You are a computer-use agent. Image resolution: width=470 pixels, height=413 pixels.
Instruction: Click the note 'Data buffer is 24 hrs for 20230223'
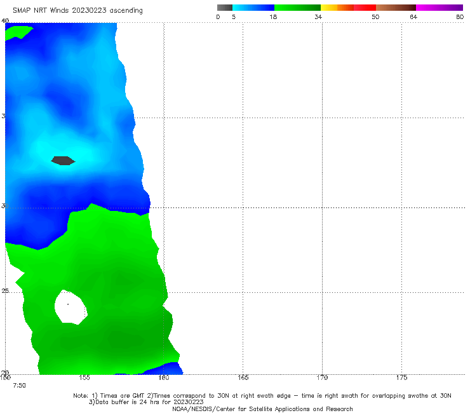146,402
